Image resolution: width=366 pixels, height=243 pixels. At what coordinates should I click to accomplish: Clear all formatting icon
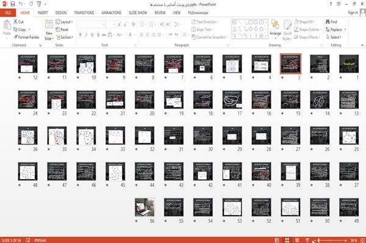tap(133, 24)
